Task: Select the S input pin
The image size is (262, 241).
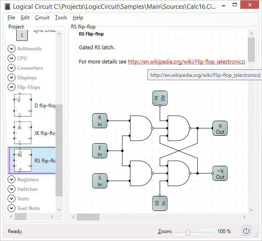Action: 100,181
